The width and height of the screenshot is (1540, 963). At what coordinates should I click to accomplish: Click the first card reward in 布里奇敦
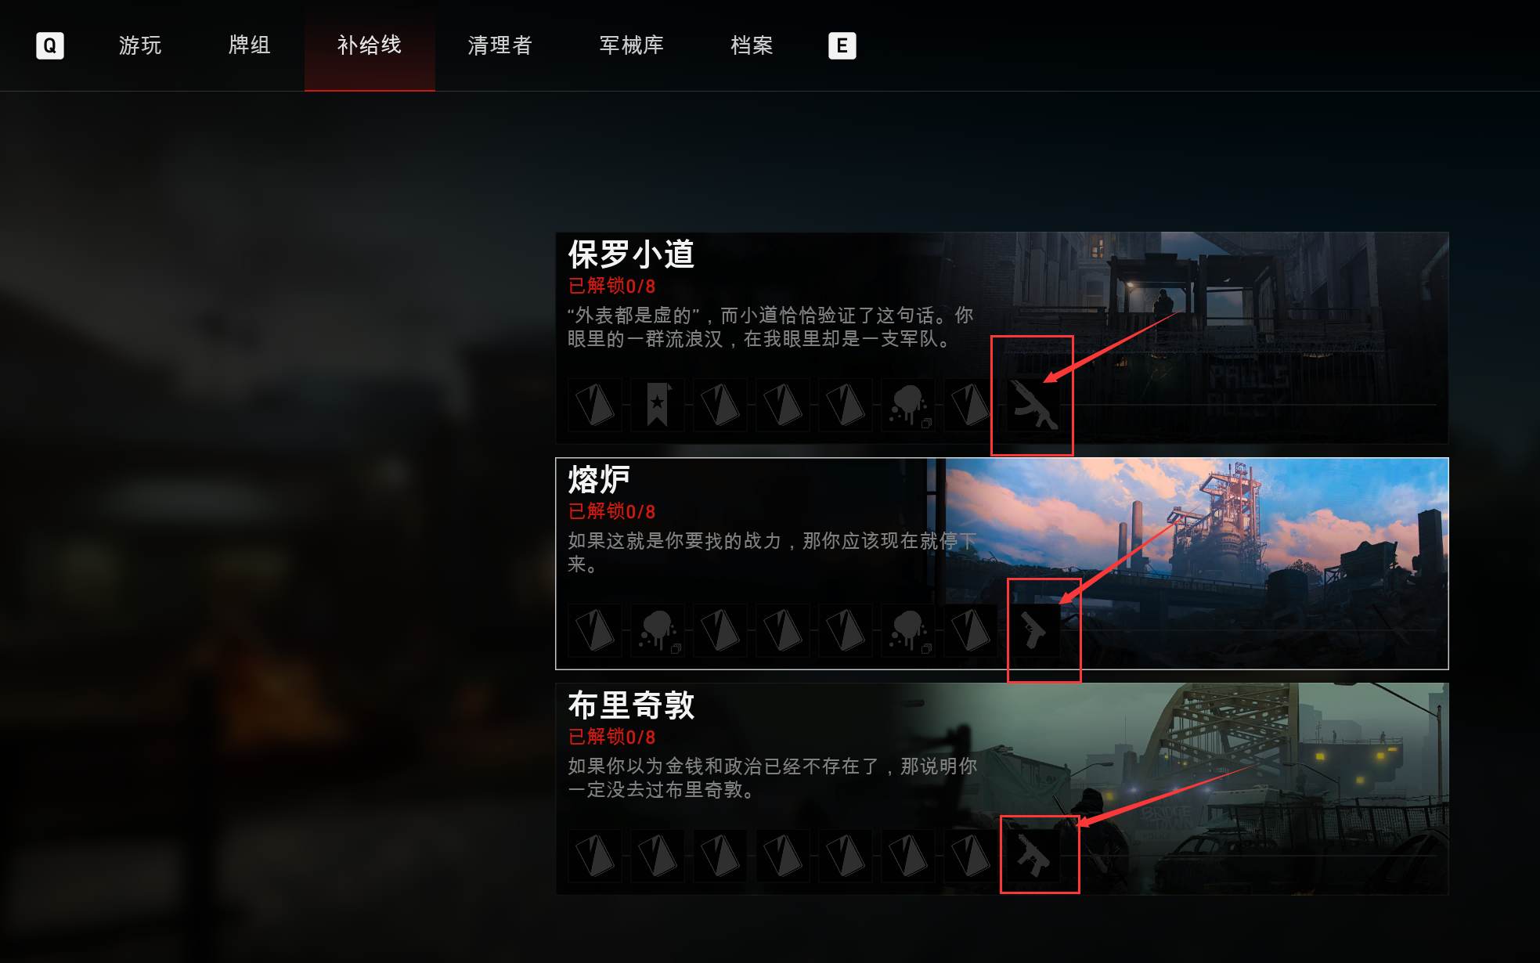(594, 856)
